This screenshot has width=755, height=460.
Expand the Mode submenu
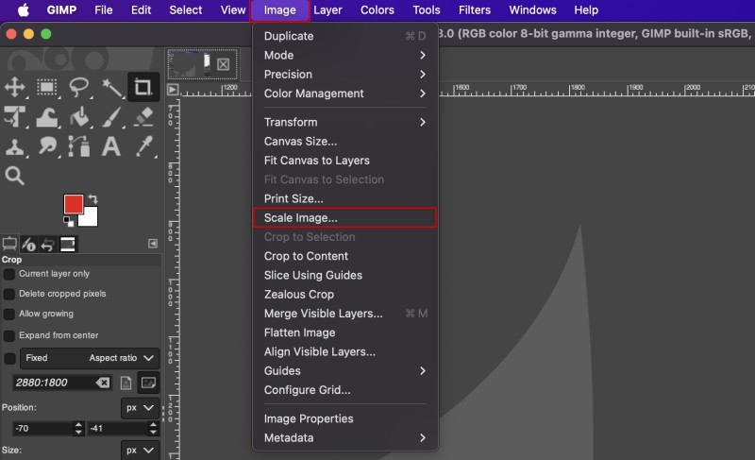[x=344, y=56]
